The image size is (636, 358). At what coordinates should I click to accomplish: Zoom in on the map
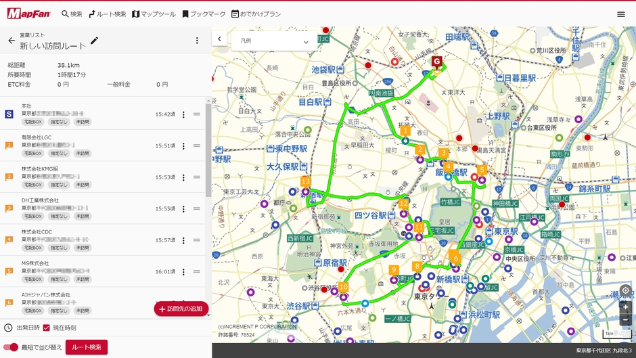[625, 307]
